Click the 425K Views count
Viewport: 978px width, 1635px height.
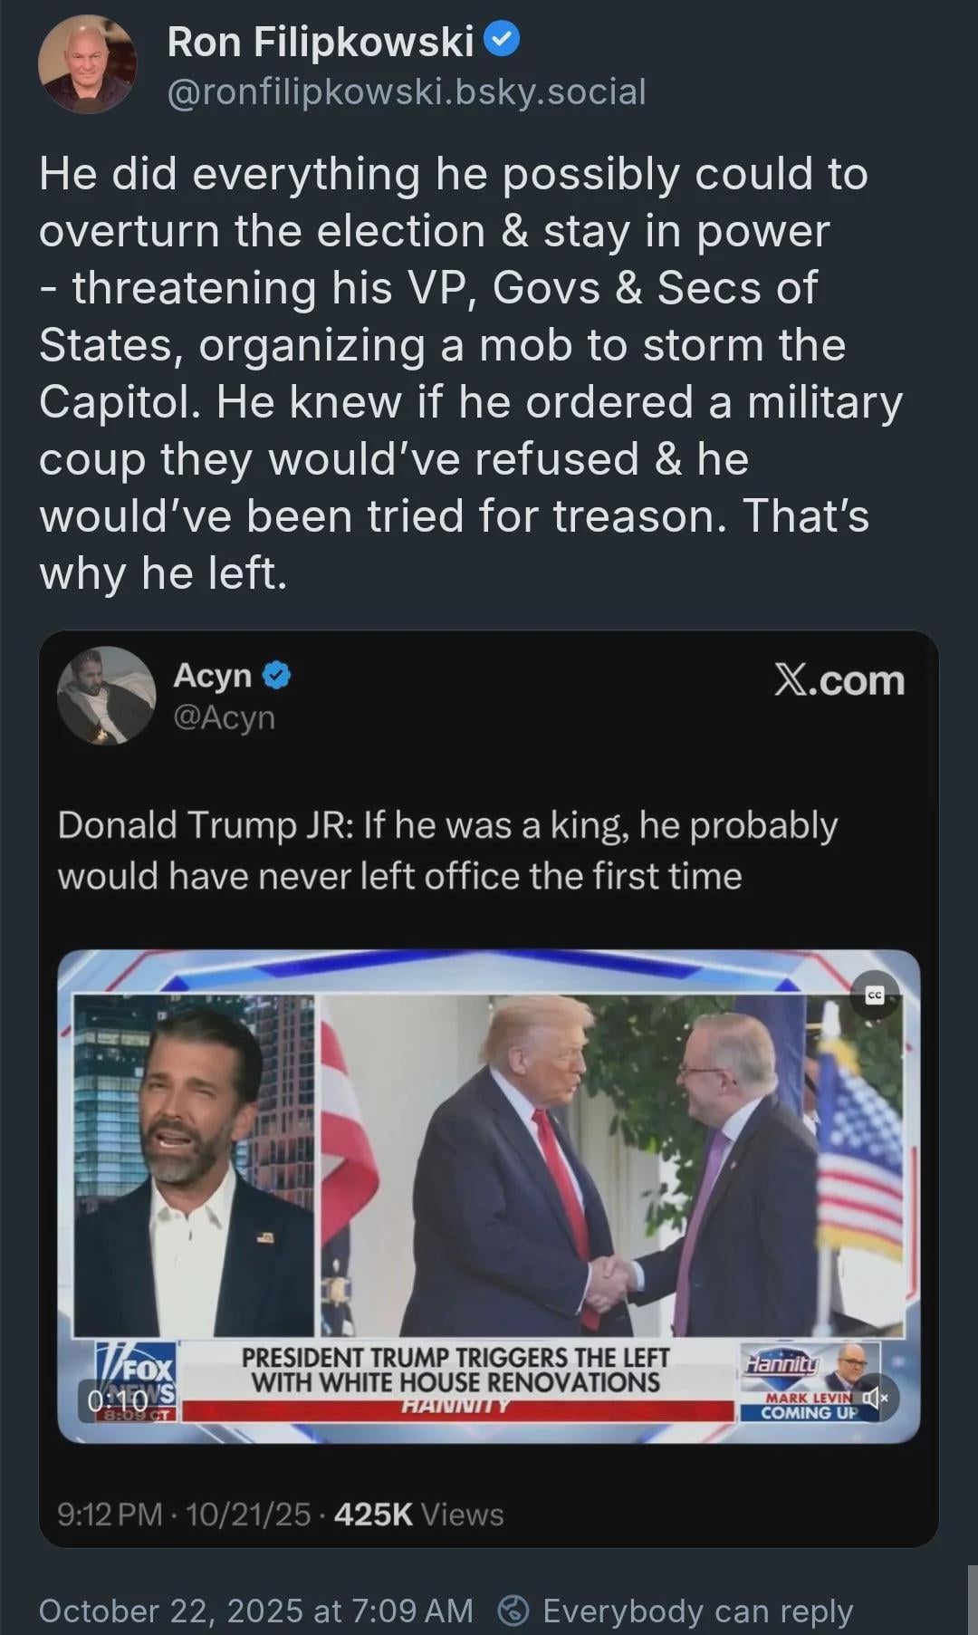pos(418,1515)
